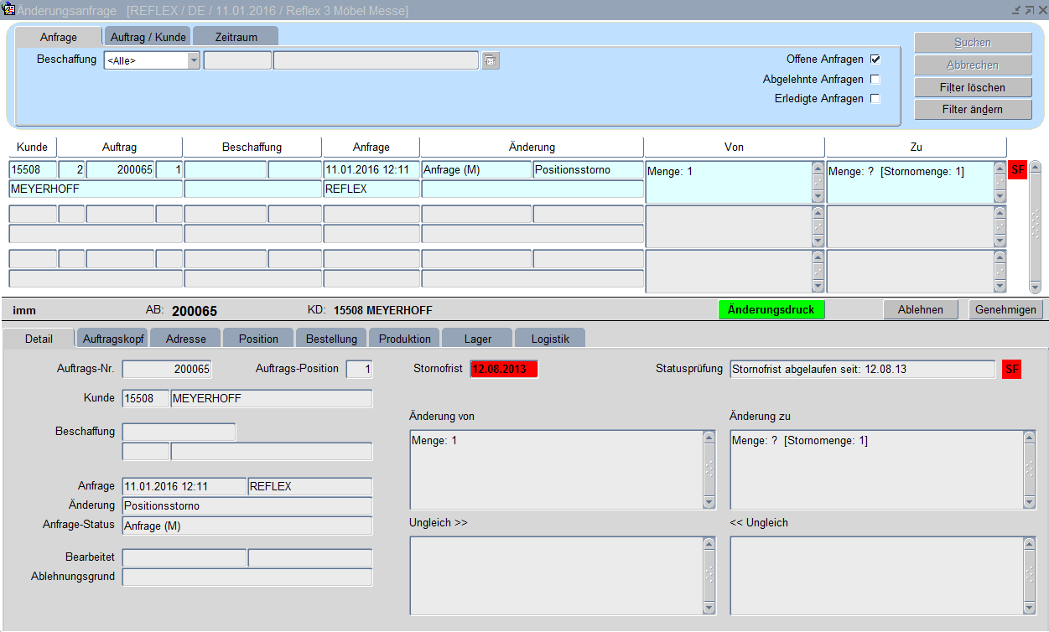Click up arrow of the first row's Zu box
This screenshot has width=1049, height=632.
point(1000,168)
